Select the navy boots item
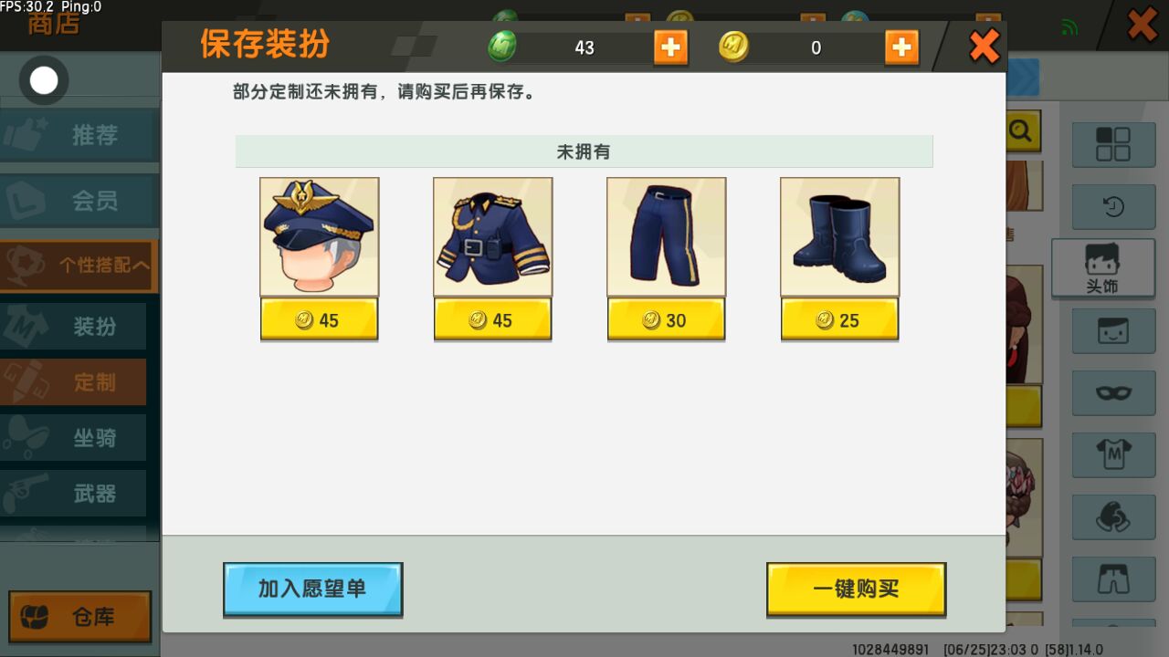Screen dimensions: 1169x657 pyautogui.click(x=840, y=237)
